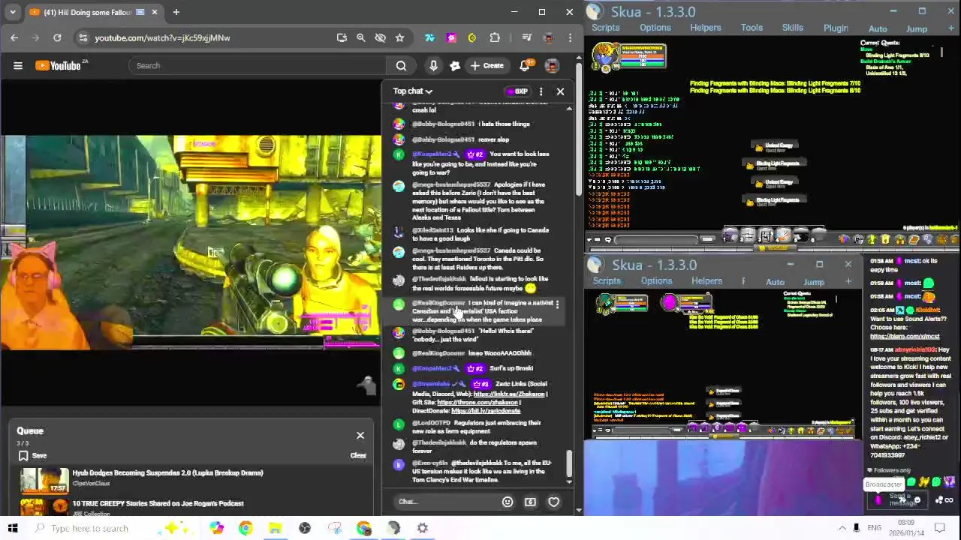Open Helpers menu in top Skua window
This screenshot has height=540, width=961.
tap(706, 28)
